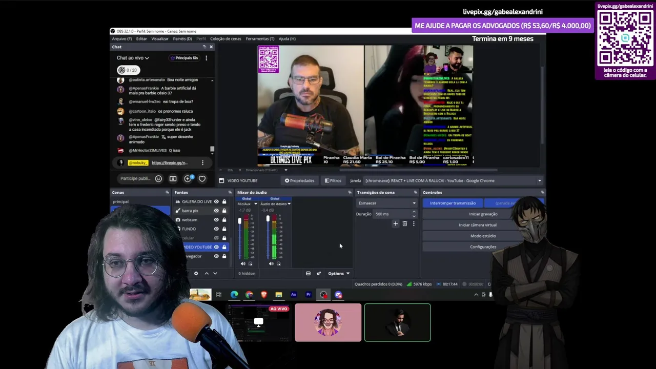Viewport: 656px width, 369px height.
Task: Open Mic/Aux channel dropdown arrow
Action: [256, 204]
